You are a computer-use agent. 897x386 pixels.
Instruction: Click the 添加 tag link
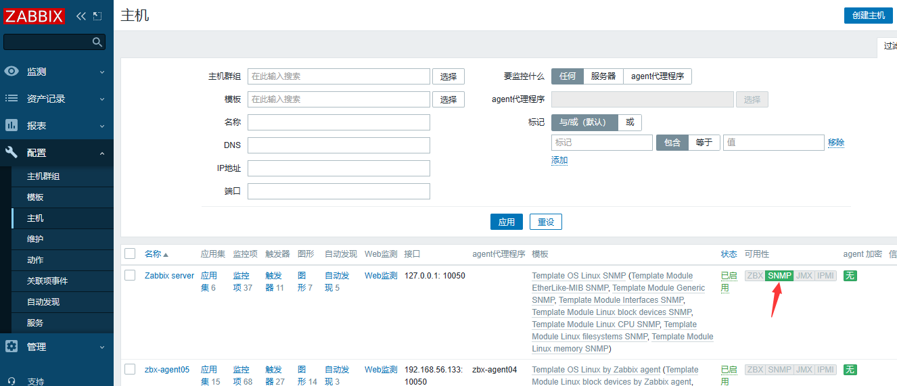(x=559, y=160)
